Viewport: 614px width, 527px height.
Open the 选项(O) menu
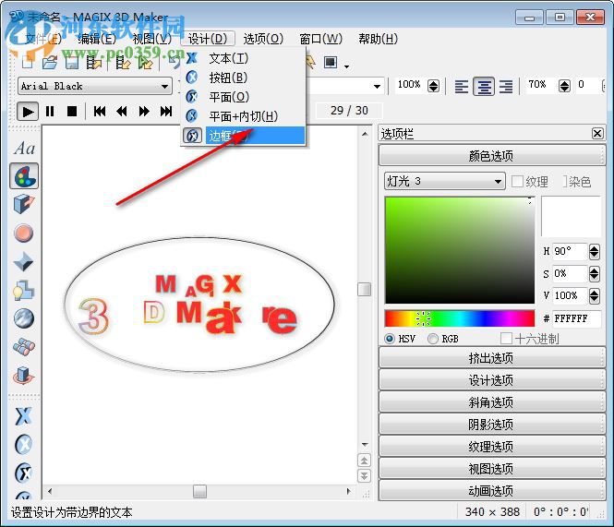(x=263, y=39)
